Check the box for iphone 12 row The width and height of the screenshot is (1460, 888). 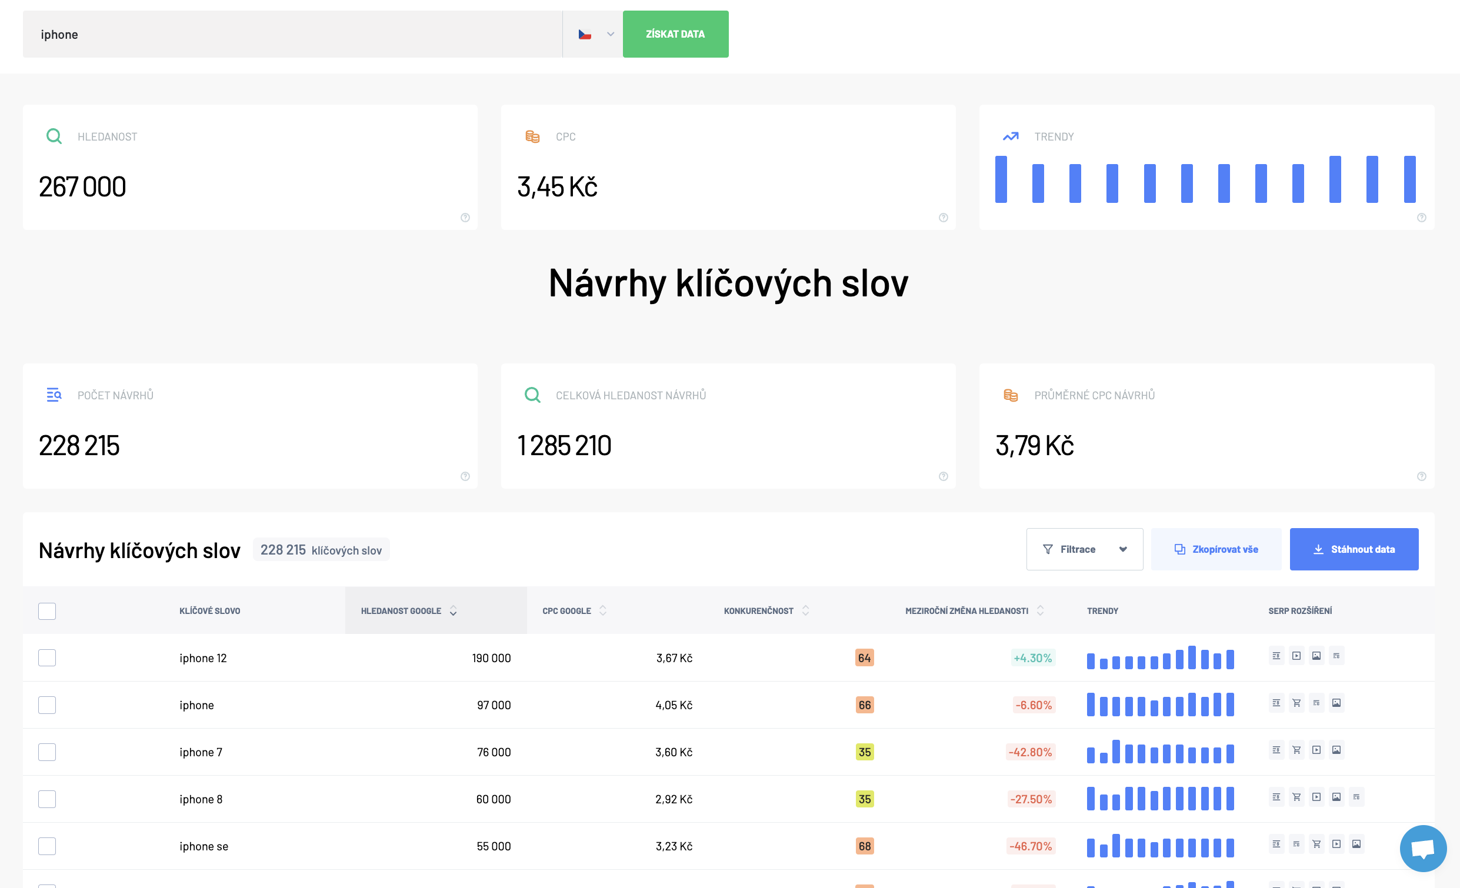point(47,657)
